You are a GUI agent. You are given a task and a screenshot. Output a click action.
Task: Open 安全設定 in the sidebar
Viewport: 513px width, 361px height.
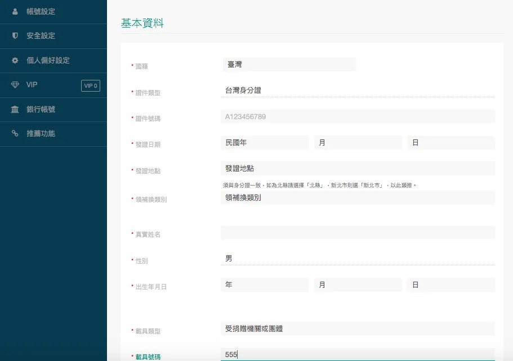[53, 36]
